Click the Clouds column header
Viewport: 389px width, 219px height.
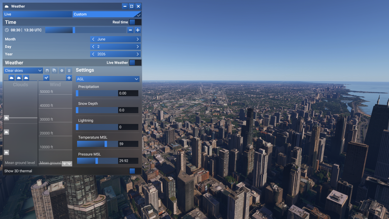click(20, 85)
